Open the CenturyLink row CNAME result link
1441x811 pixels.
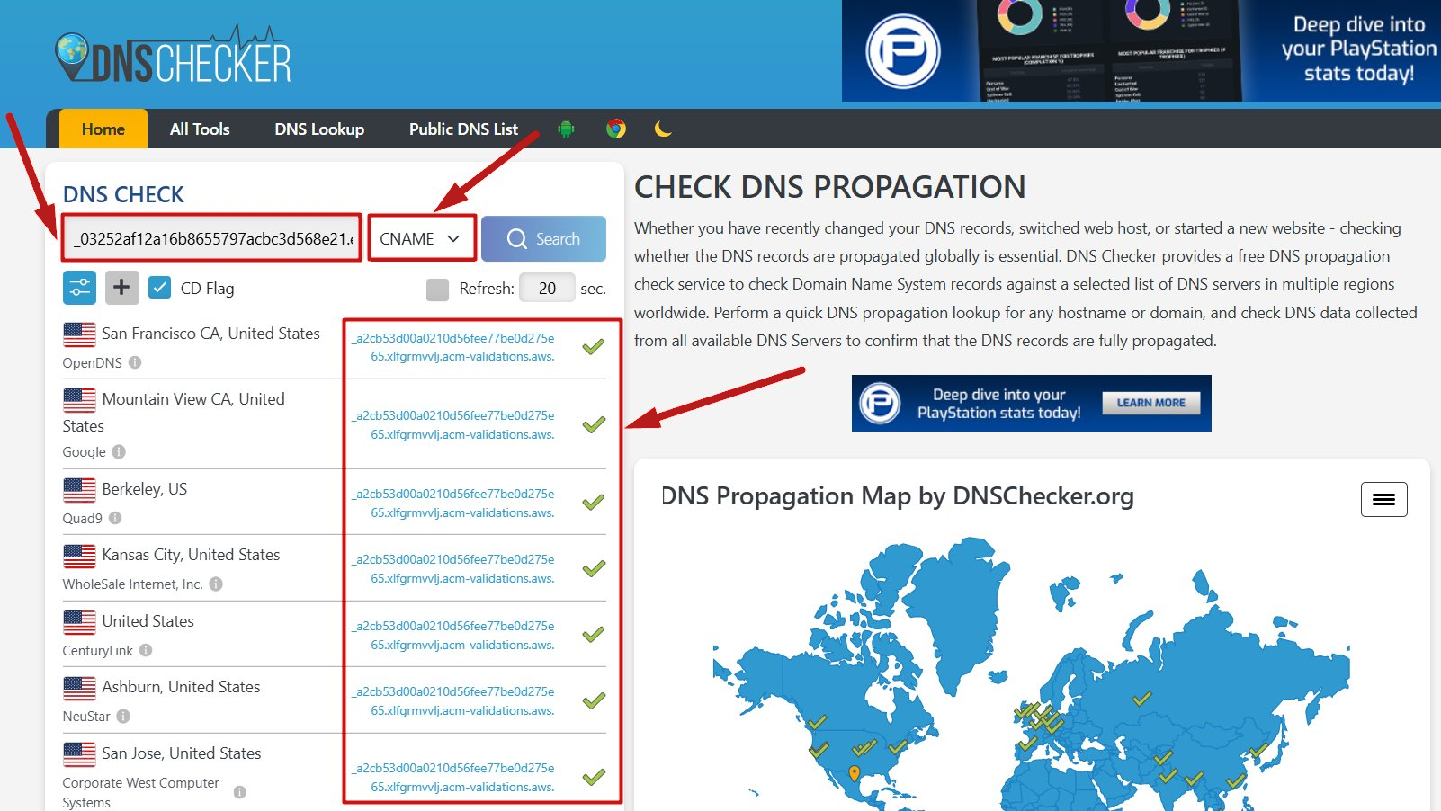(x=454, y=635)
